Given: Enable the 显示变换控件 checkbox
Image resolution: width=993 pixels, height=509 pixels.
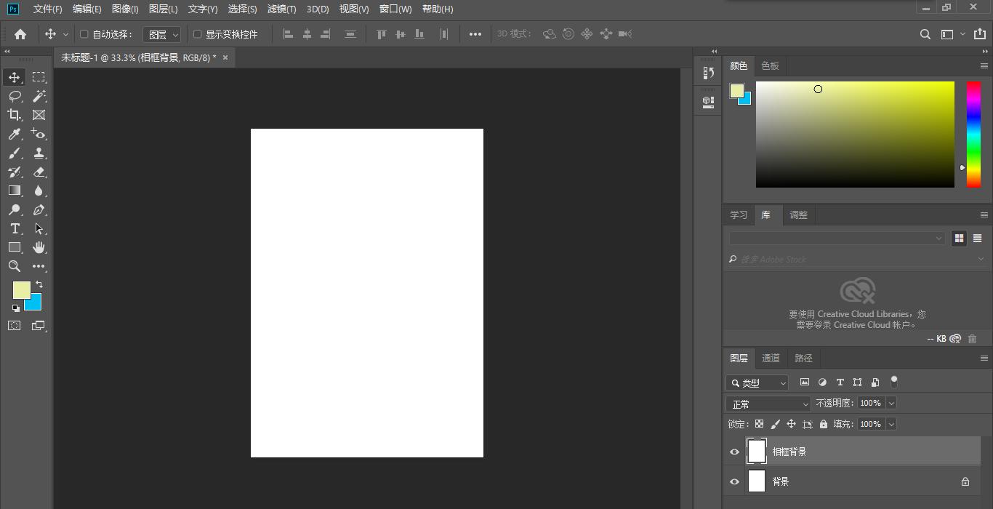Looking at the screenshot, I should tap(197, 34).
